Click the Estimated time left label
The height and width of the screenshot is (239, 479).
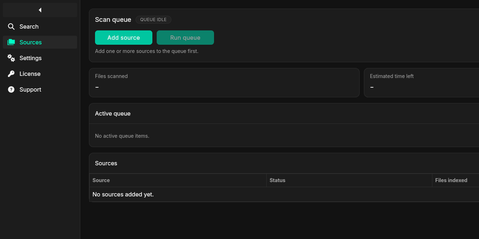pyautogui.click(x=392, y=76)
